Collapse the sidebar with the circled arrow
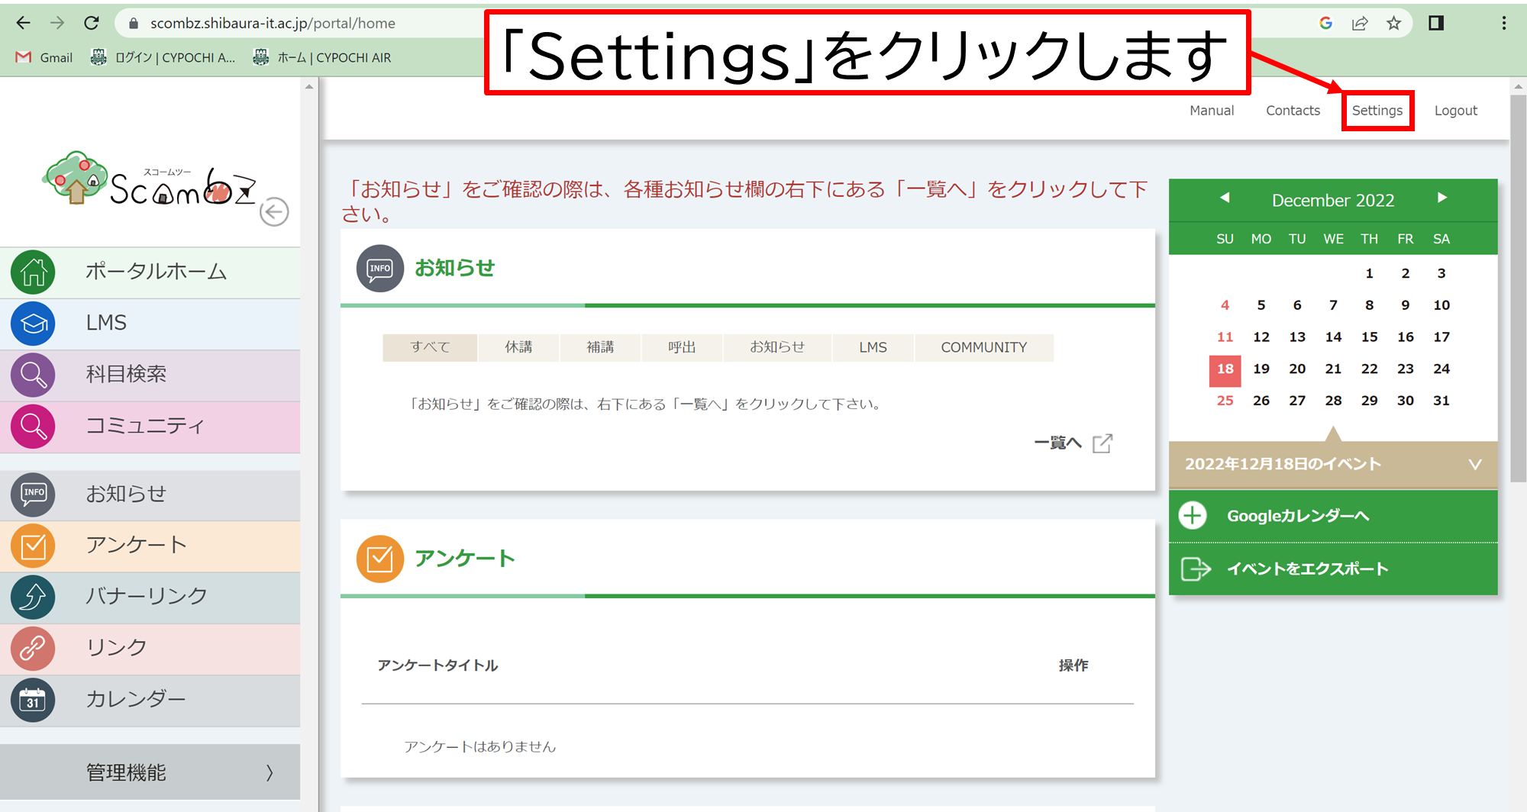Viewport: 1527px width, 812px height. click(x=274, y=211)
